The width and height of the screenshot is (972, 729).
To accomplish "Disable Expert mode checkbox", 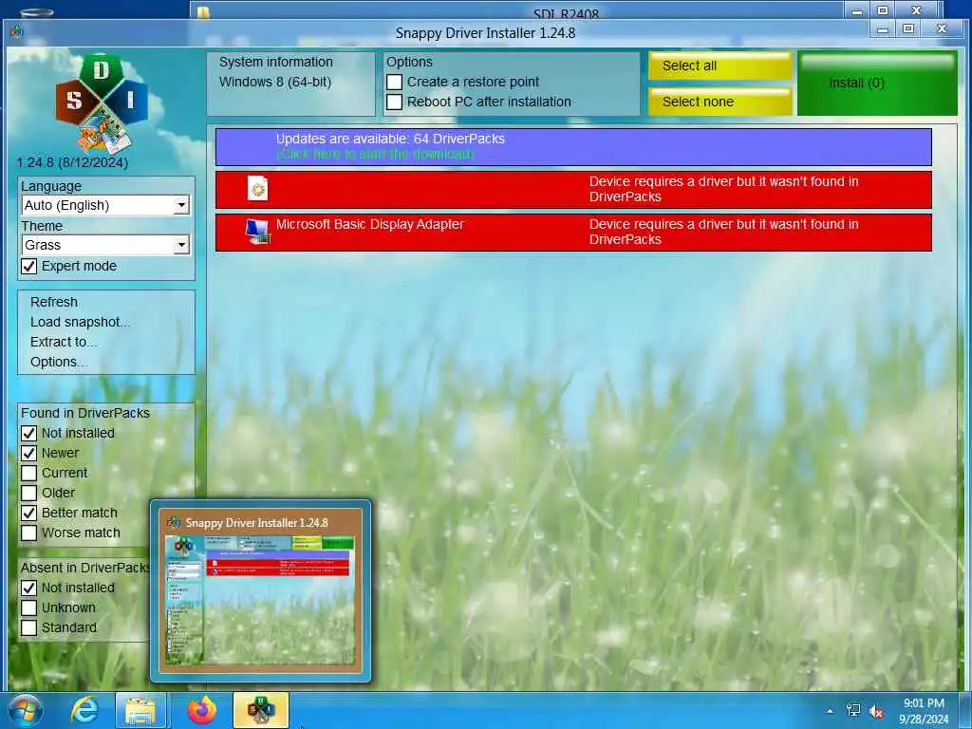I will pyautogui.click(x=29, y=266).
